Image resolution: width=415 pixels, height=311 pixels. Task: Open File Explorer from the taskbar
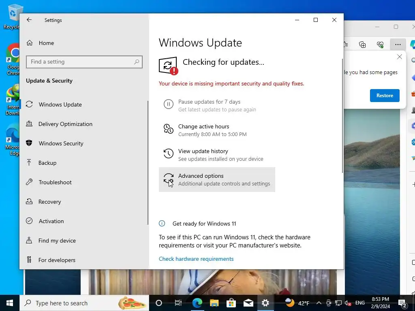[214, 303]
